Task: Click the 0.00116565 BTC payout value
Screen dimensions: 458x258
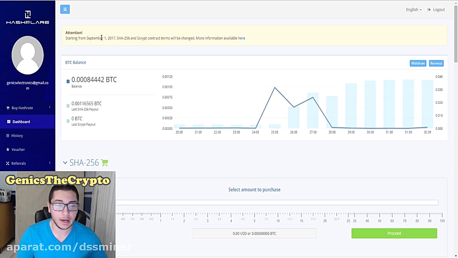Action: pyautogui.click(x=87, y=104)
